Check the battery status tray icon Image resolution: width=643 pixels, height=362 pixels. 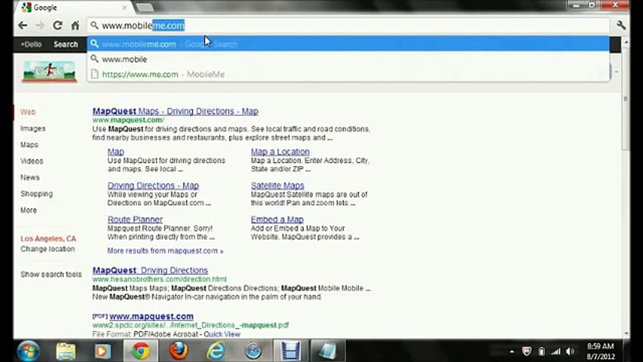point(542,351)
